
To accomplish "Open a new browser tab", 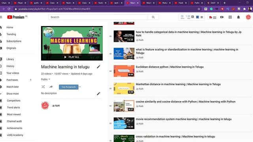I will (225, 3).
